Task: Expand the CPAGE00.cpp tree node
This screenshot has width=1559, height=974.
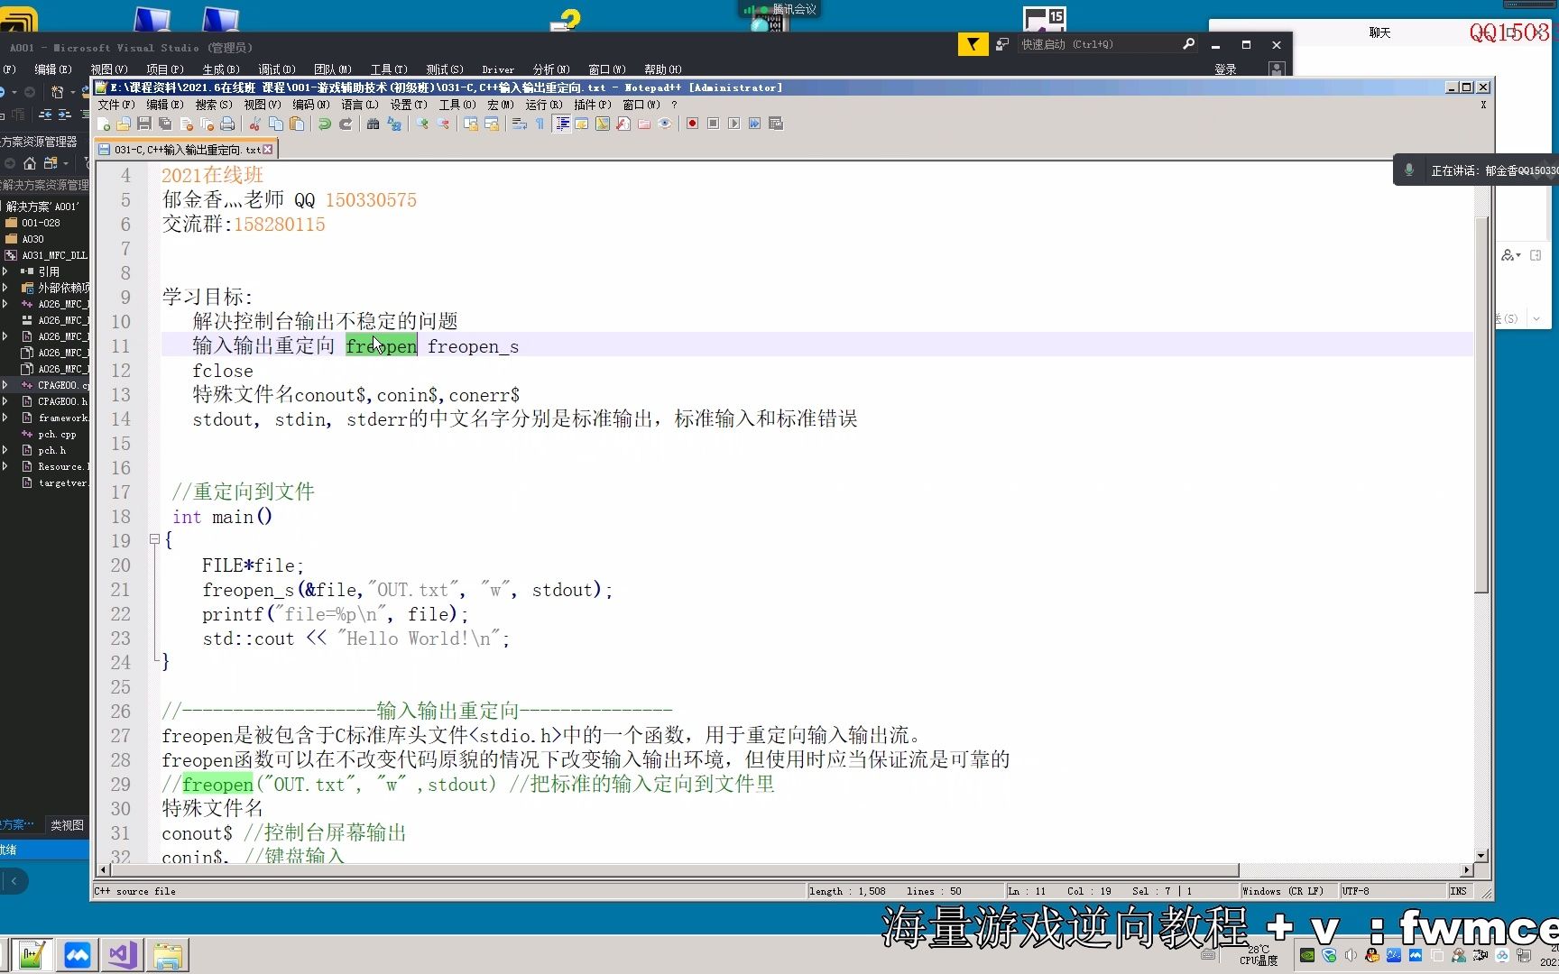Action: pos(5,385)
